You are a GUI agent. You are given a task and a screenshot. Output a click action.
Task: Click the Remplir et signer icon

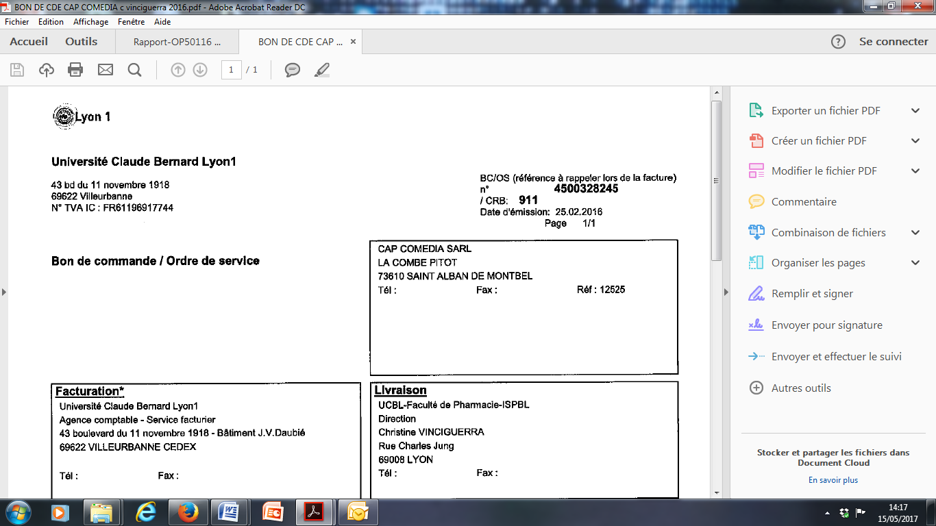coord(756,293)
